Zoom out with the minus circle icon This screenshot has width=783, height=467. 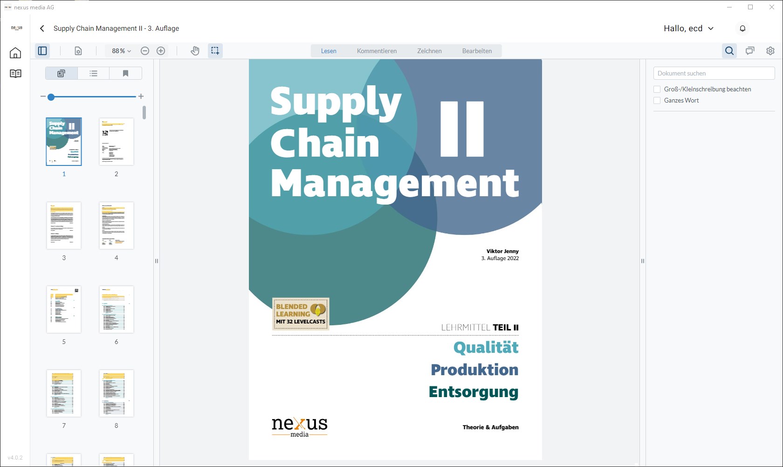[x=145, y=51]
